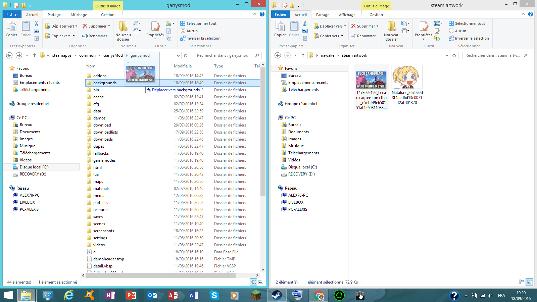Refresh the garrysmod folder address bar

click(x=186, y=55)
